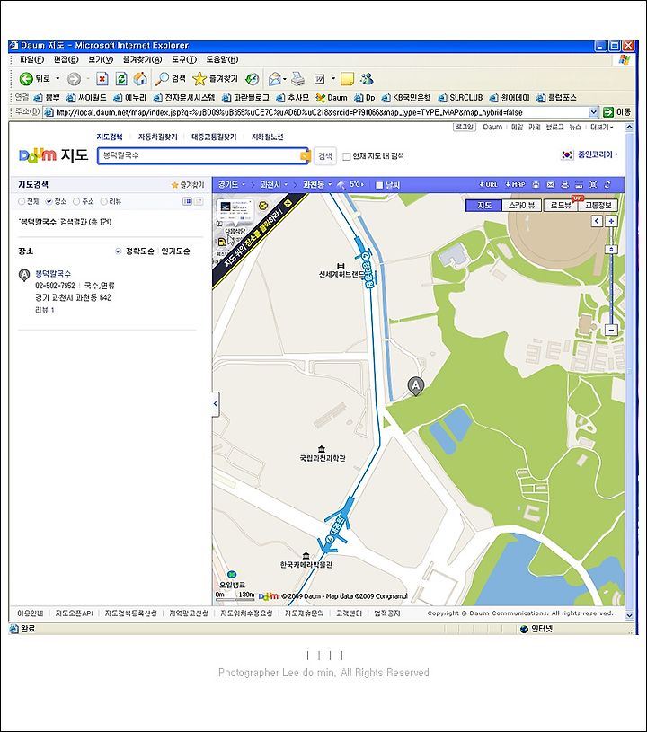Click the A marker icon beside 봉덕칼국수 result

(24, 275)
